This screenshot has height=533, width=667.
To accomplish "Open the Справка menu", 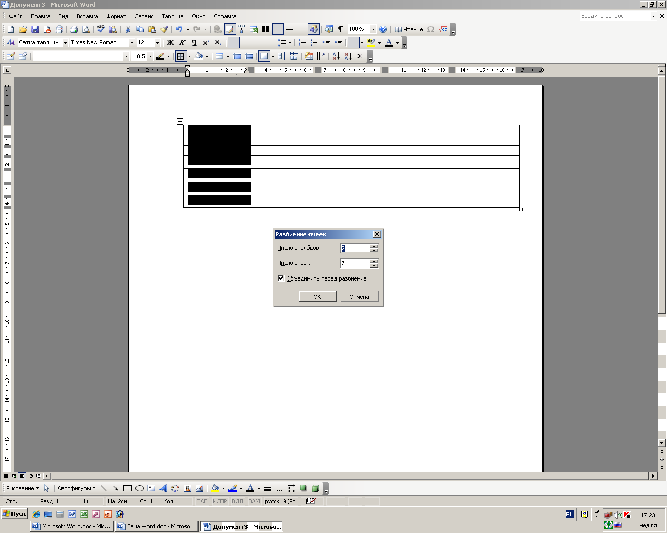I will click(x=225, y=16).
